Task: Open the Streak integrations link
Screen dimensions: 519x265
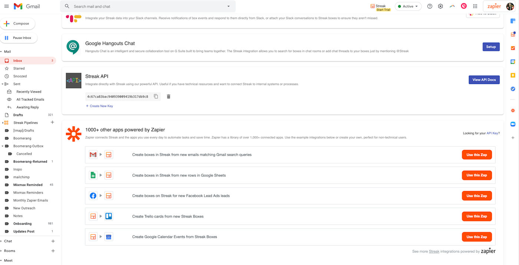Action: (x=434, y=252)
